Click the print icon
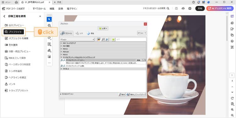This screenshot has width=236, height=118. point(190,8)
